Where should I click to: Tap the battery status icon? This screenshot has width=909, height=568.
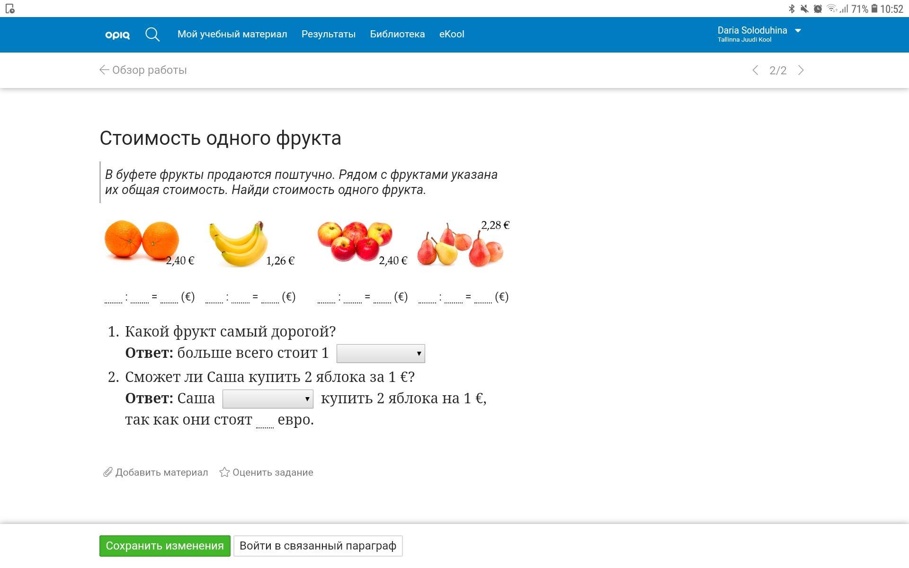[x=874, y=9]
